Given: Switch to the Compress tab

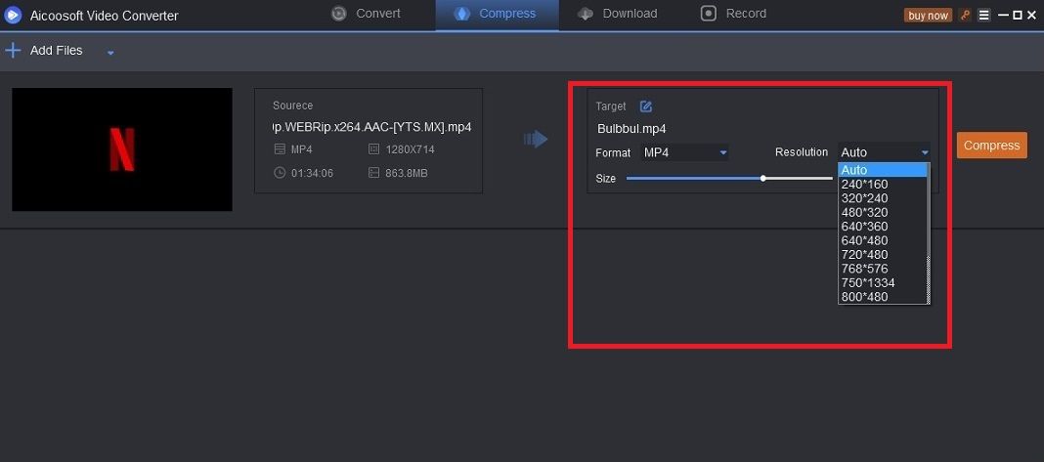Looking at the screenshot, I should pyautogui.click(x=498, y=14).
